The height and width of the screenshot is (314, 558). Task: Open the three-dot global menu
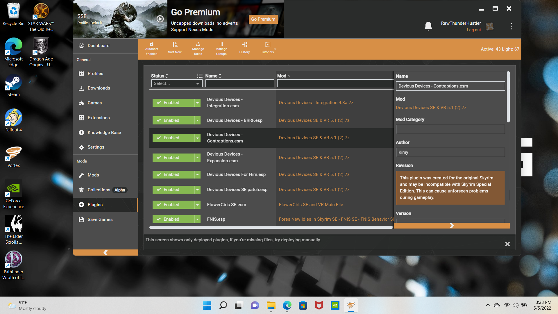511,26
